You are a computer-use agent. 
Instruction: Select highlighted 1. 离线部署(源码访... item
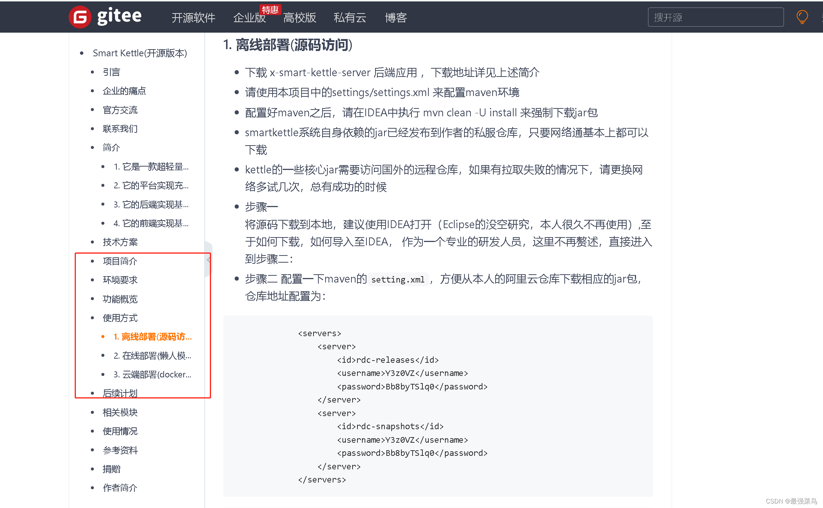(x=152, y=337)
